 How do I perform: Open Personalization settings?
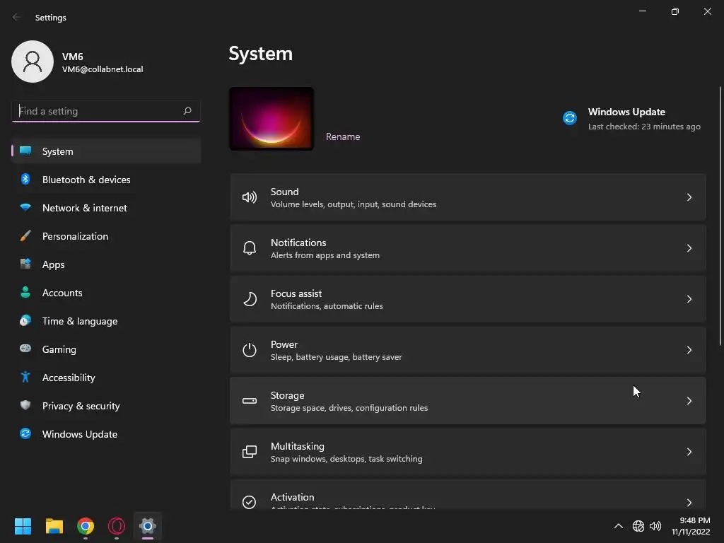[x=106, y=236]
